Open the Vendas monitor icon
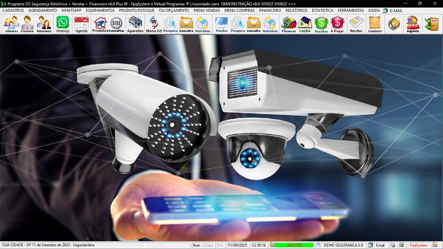The image size is (443, 249). [x=221, y=24]
